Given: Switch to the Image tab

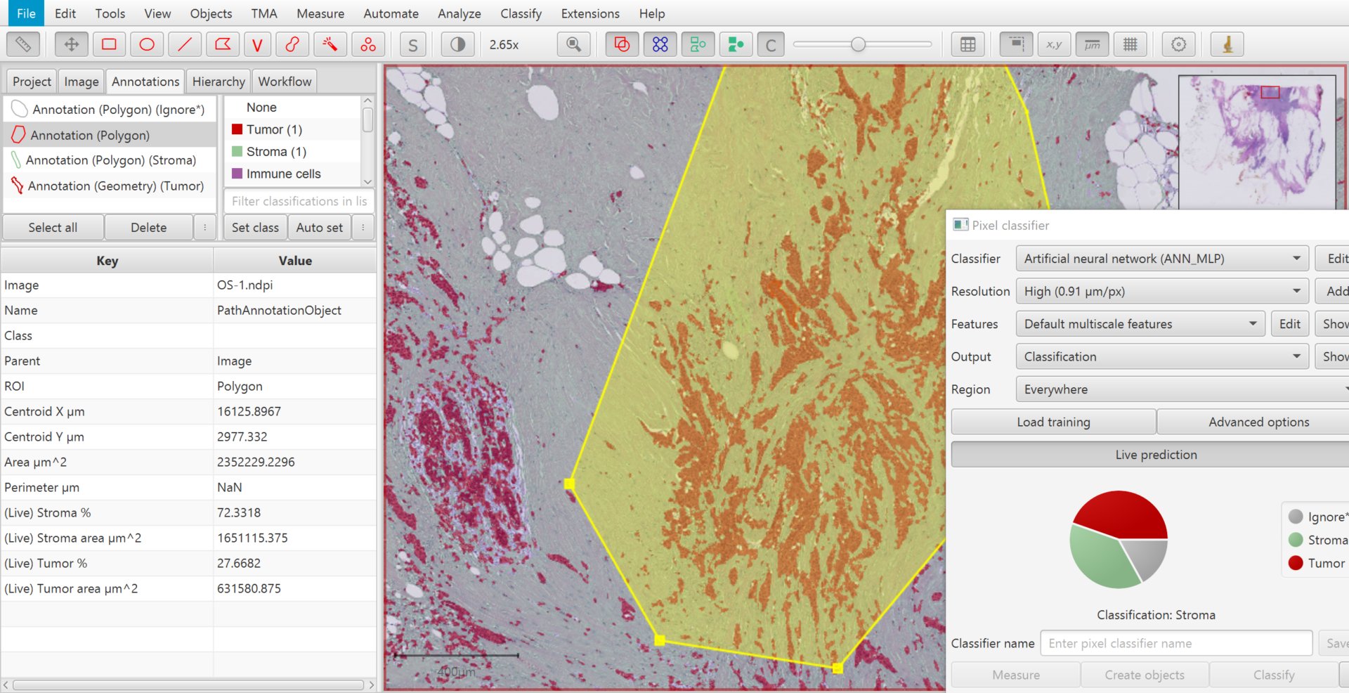Looking at the screenshot, I should tap(82, 82).
